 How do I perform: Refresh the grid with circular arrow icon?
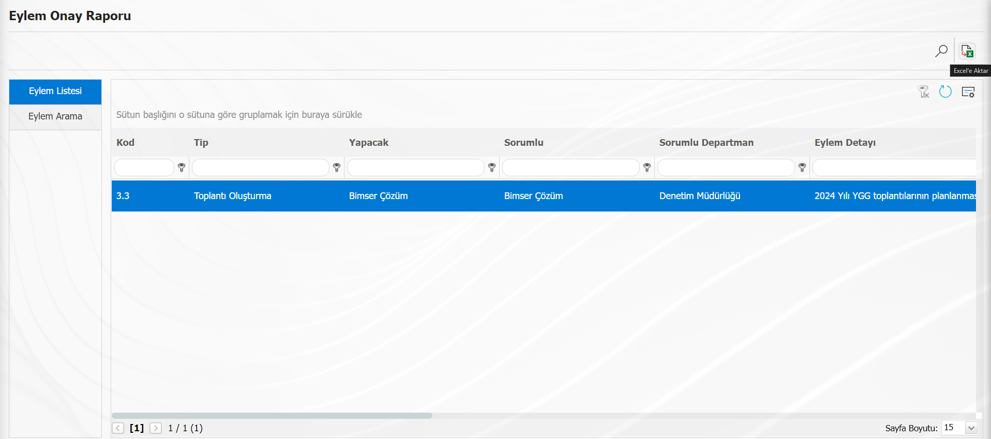click(945, 92)
